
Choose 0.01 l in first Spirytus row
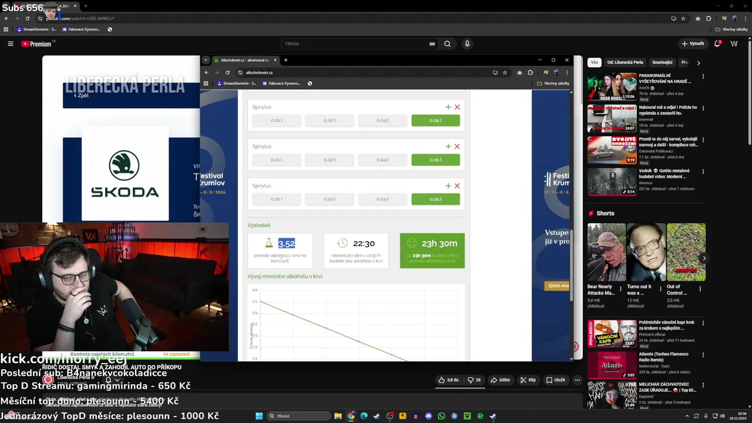[x=277, y=120]
